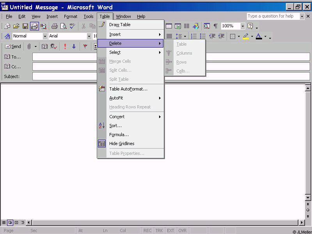This screenshot has height=234, width=312.
Task: Toggle Justify text alignment
Action: (x=169, y=36)
